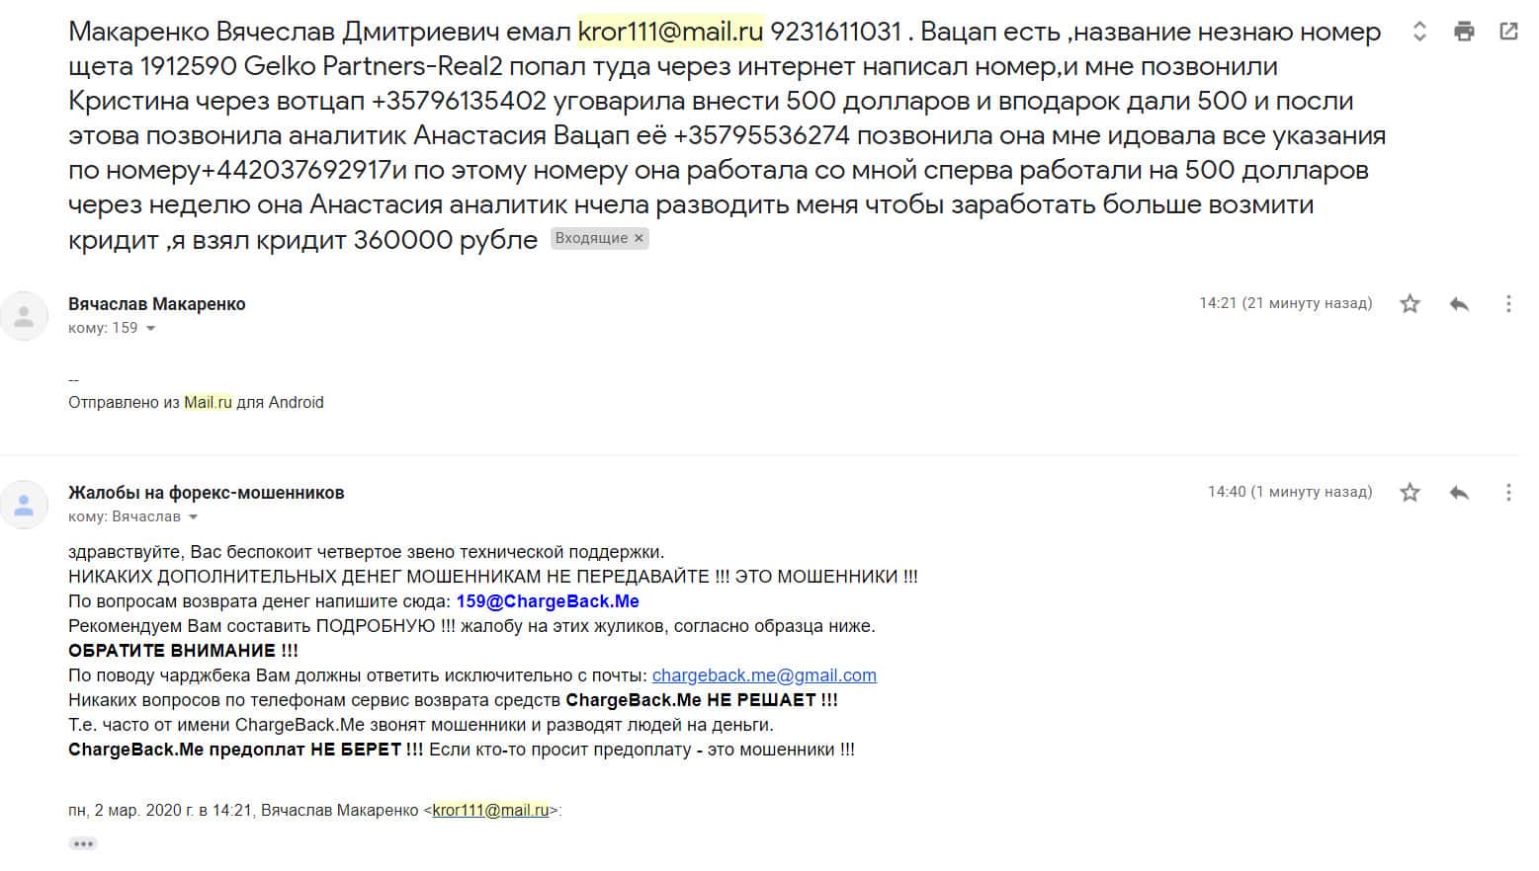Open more options for the 14:40 message
The image size is (1539, 871).
pyautogui.click(x=1507, y=492)
